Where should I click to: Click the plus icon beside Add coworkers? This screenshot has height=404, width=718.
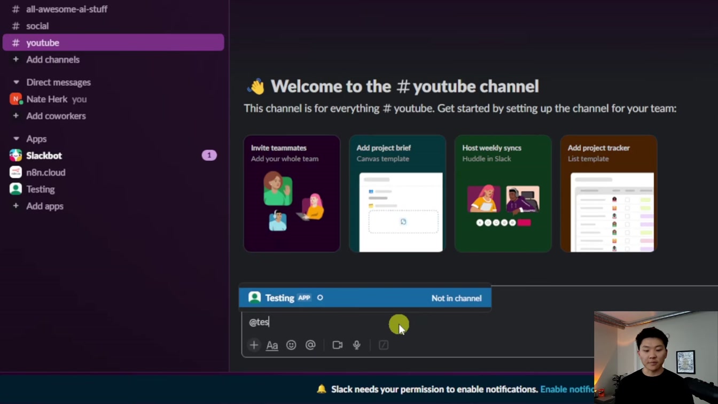[15, 116]
